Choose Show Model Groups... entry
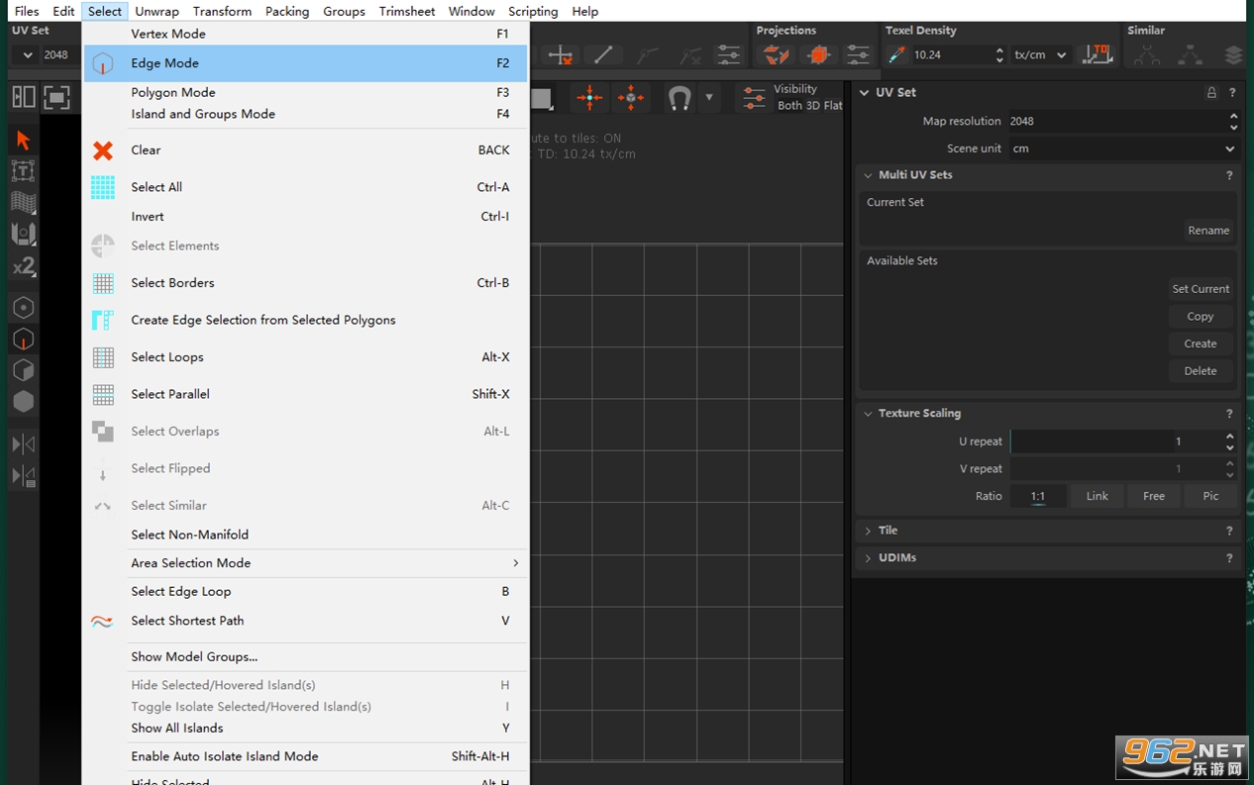The image size is (1254, 785). [306, 657]
